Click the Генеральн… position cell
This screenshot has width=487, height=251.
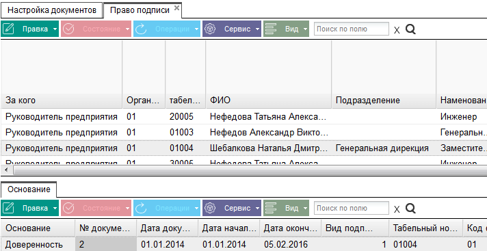(x=462, y=133)
